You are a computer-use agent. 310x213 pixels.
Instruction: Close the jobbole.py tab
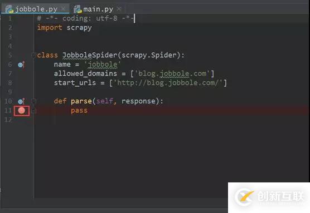click(64, 9)
